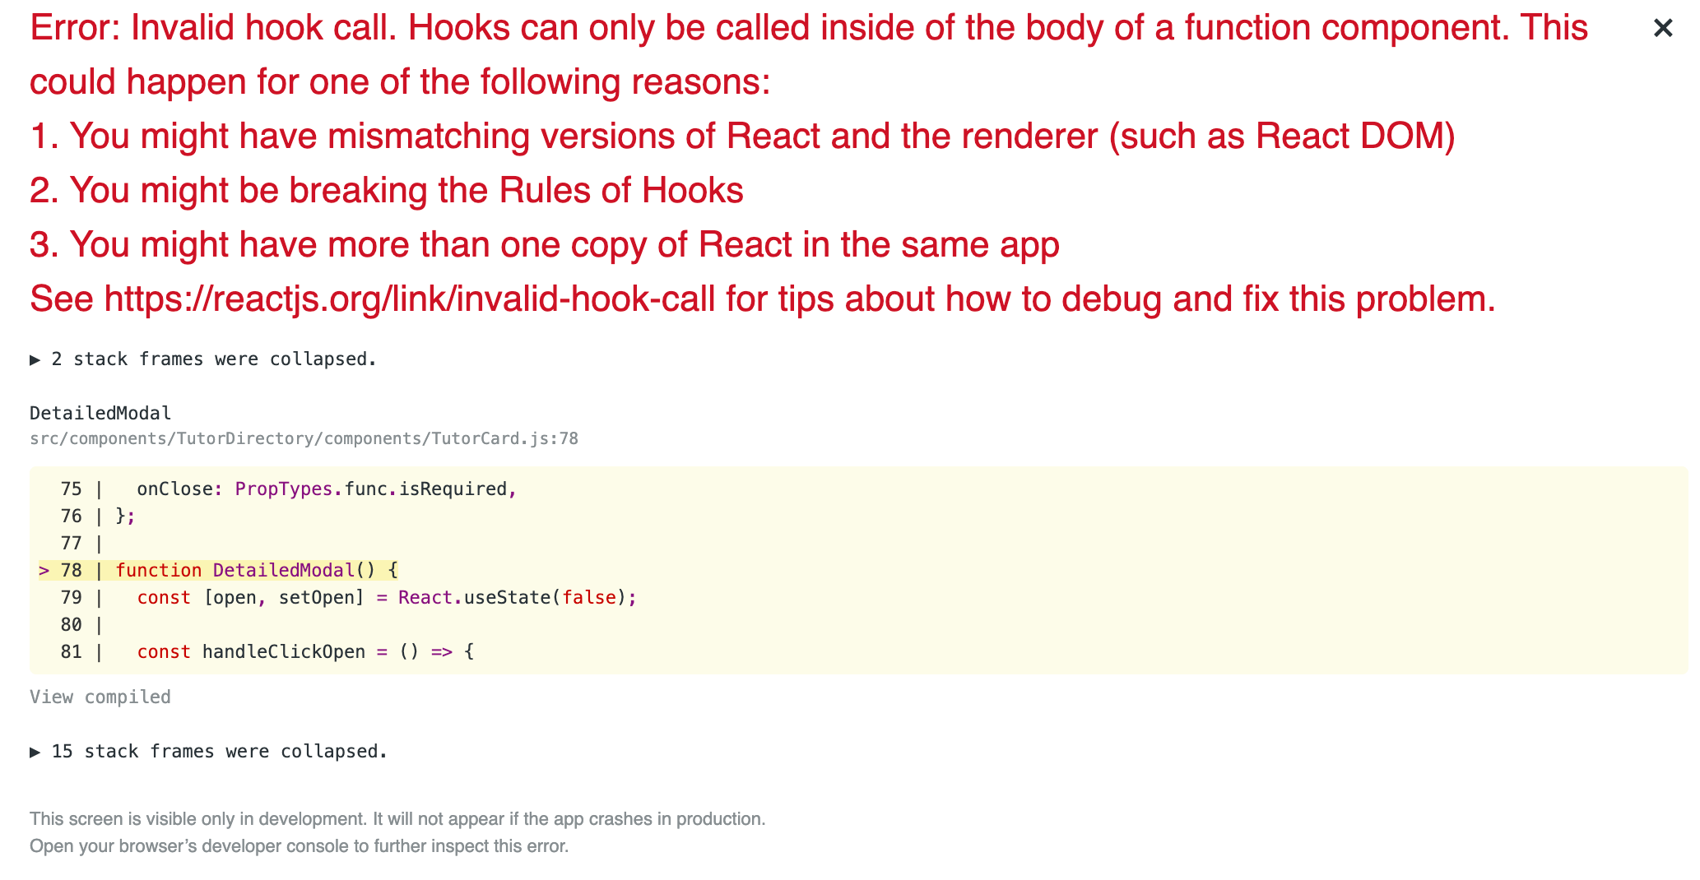Click reason 1 about mismatching React versions
1700x880 pixels.
(741, 136)
